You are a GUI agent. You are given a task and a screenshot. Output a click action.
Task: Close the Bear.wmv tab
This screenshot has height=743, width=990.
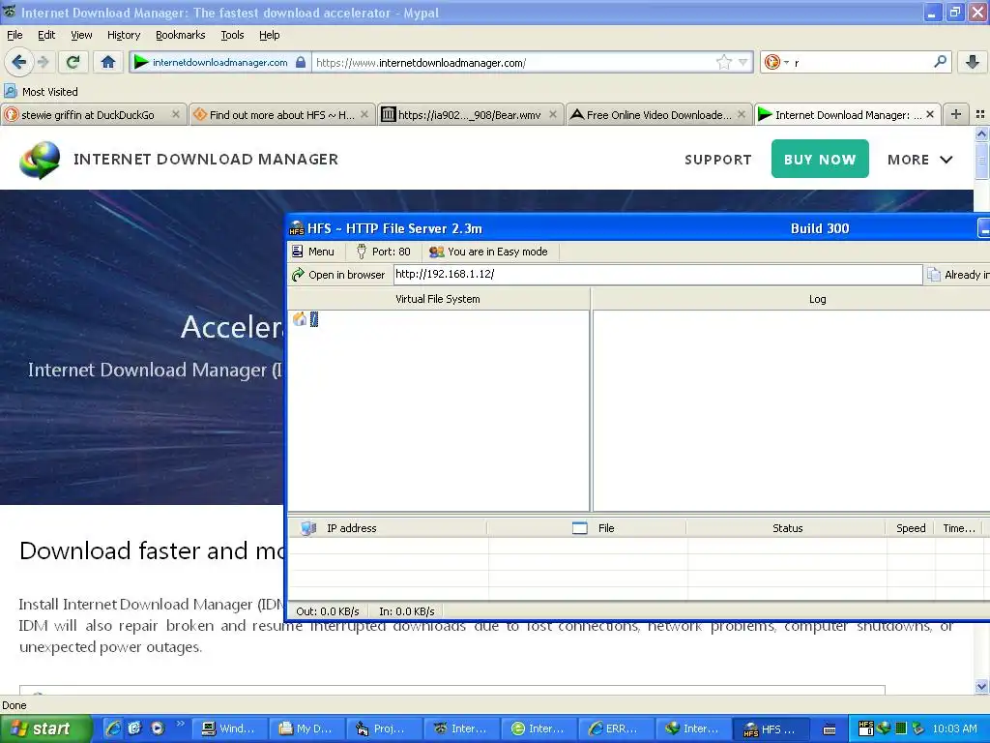tap(552, 114)
